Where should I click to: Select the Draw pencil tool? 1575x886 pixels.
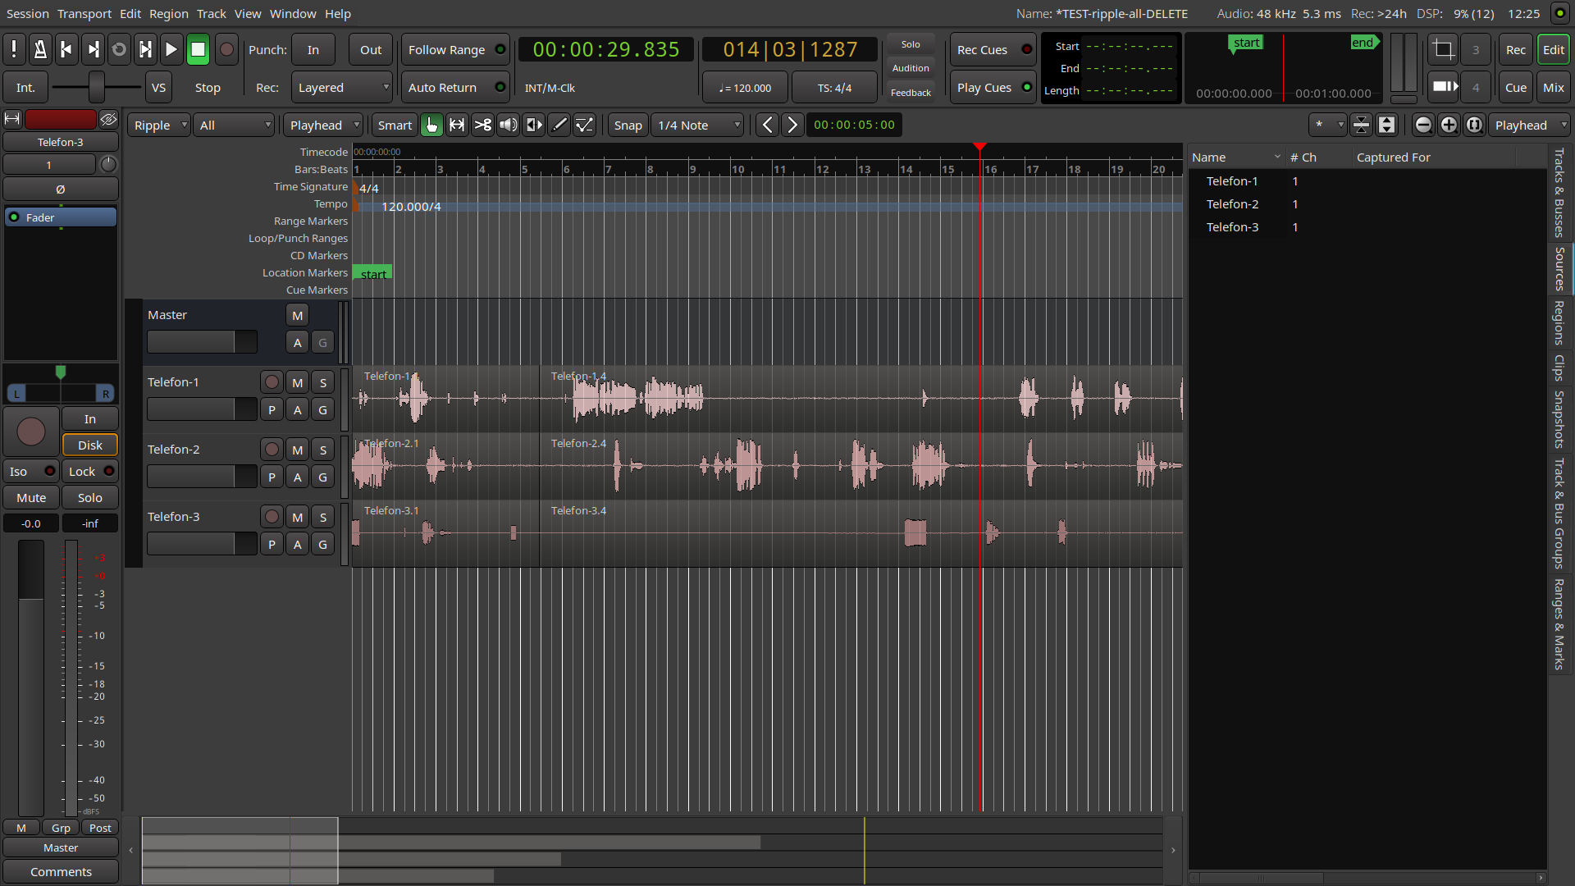pos(559,125)
